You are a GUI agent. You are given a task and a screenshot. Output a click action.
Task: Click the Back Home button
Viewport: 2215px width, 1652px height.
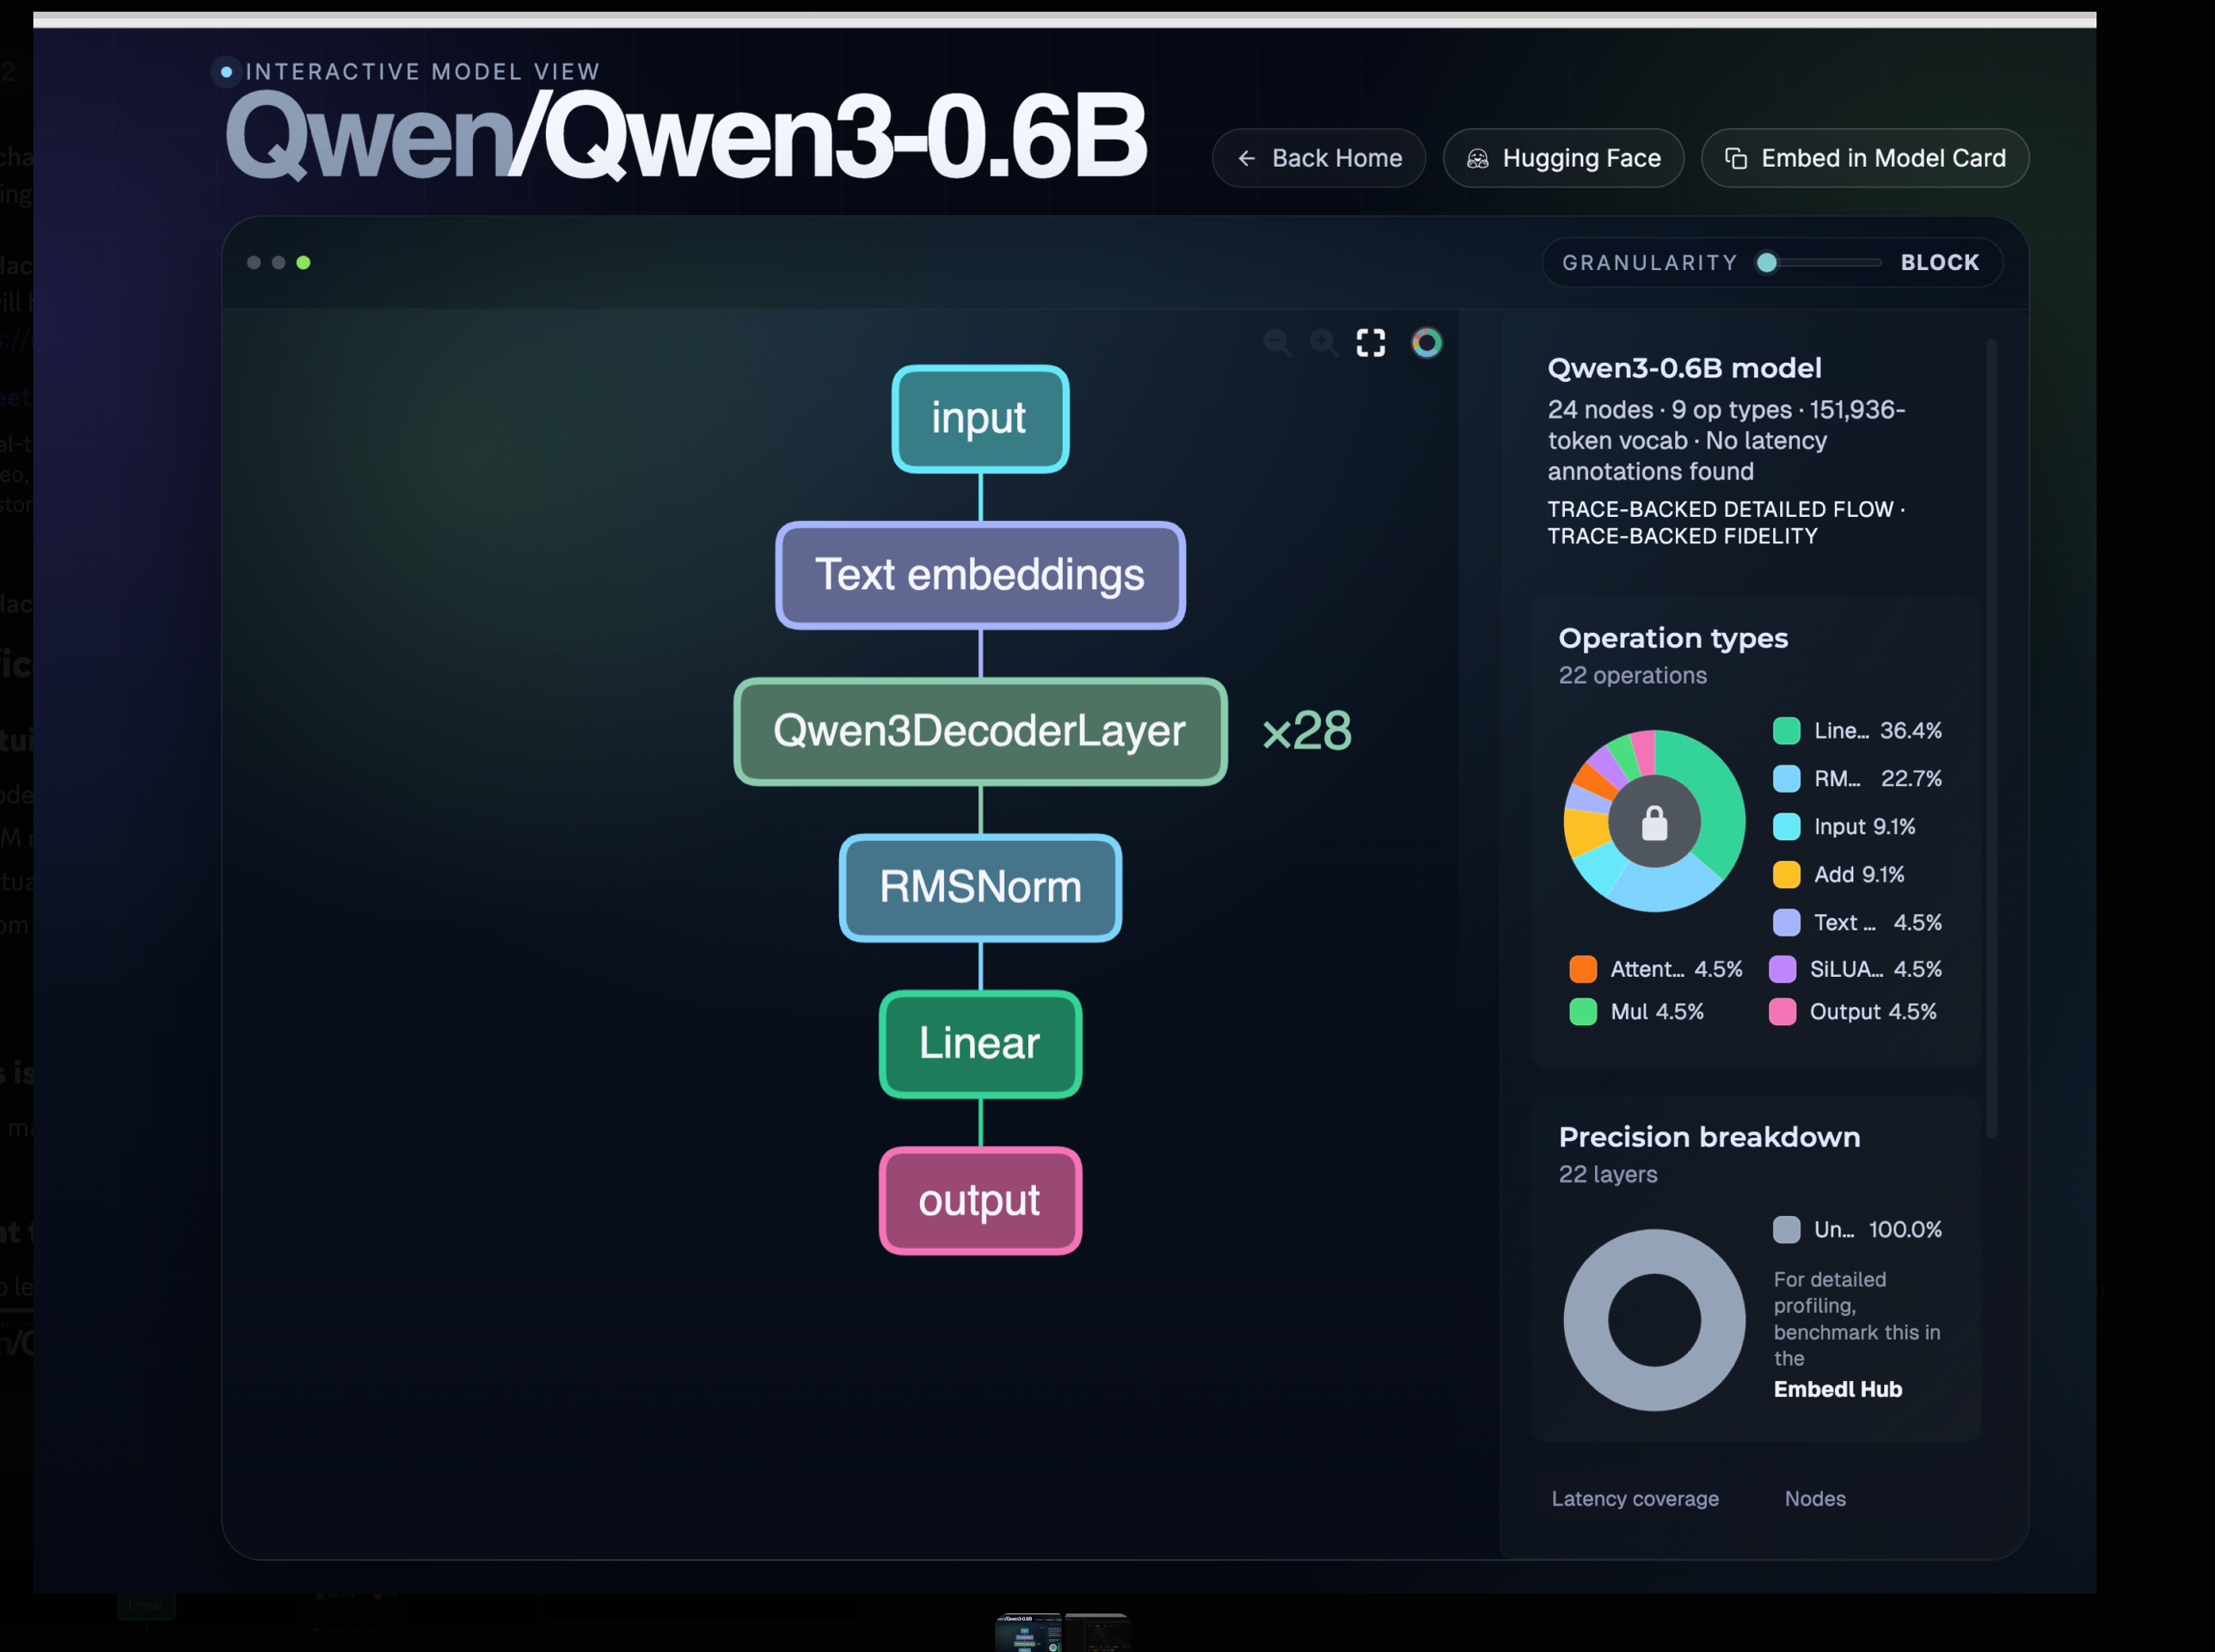click(x=1318, y=158)
